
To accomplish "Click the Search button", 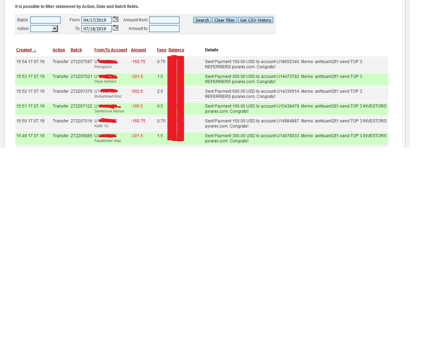I will coord(202,20).
